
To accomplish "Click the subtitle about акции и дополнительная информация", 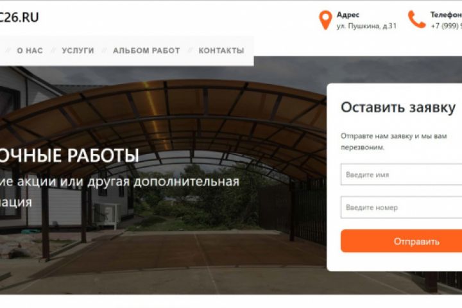I will (119, 192).
